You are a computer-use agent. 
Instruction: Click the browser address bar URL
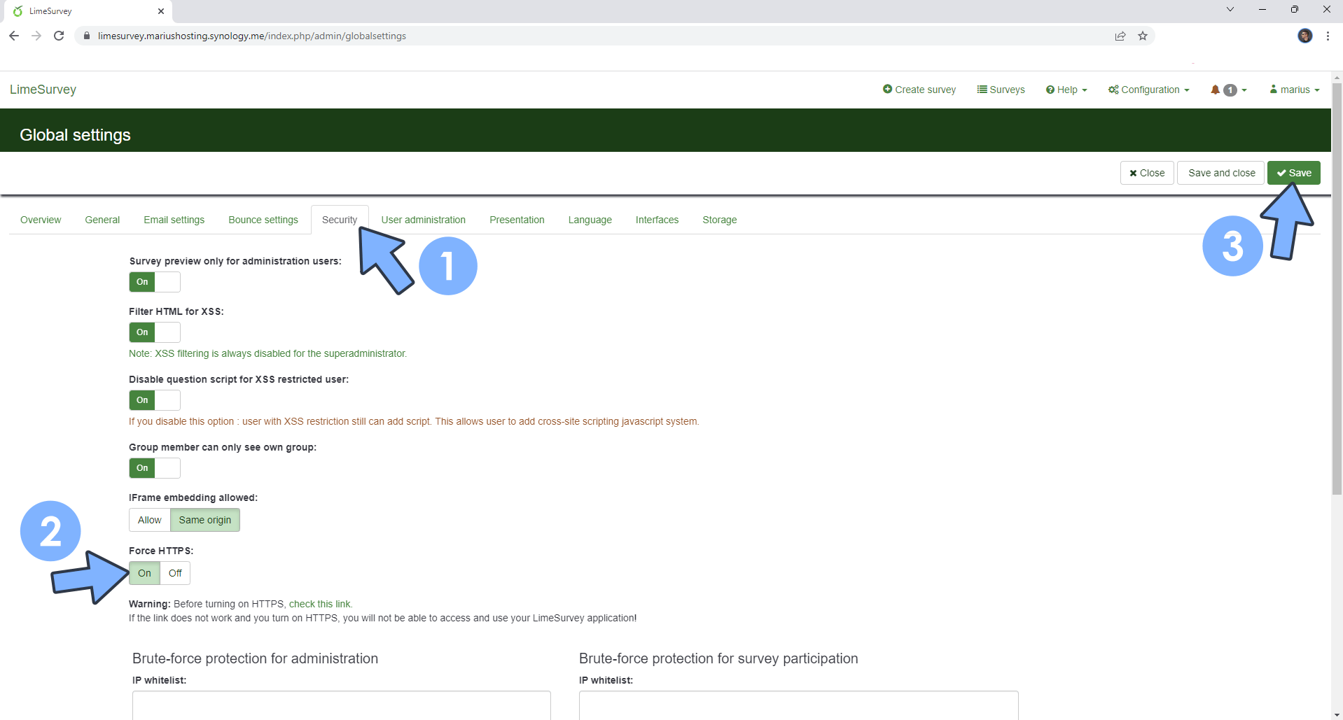pyautogui.click(x=252, y=36)
